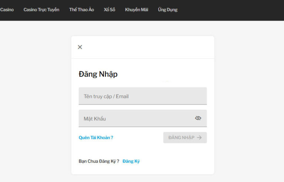Go to Casino Trực Tuyến section
This screenshot has height=182, width=284.
pos(41,10)
